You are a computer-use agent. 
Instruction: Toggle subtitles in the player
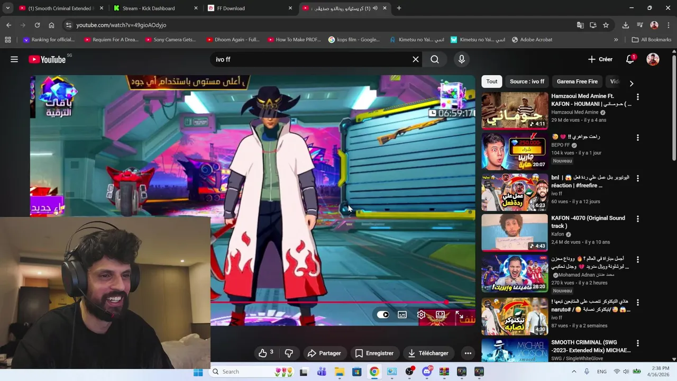point(402,315)
